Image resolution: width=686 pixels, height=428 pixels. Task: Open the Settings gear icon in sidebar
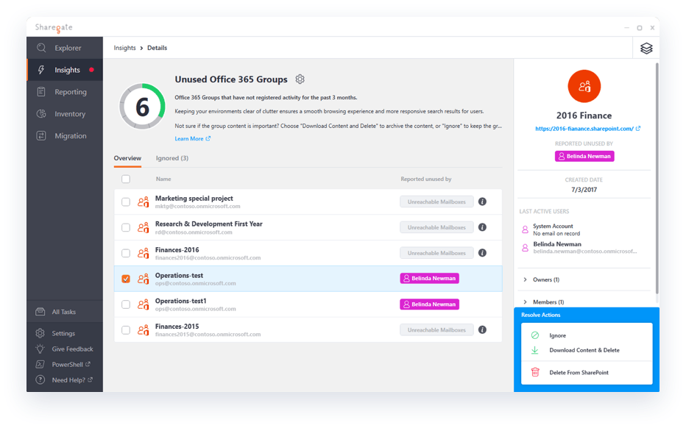tap(40, 333)
